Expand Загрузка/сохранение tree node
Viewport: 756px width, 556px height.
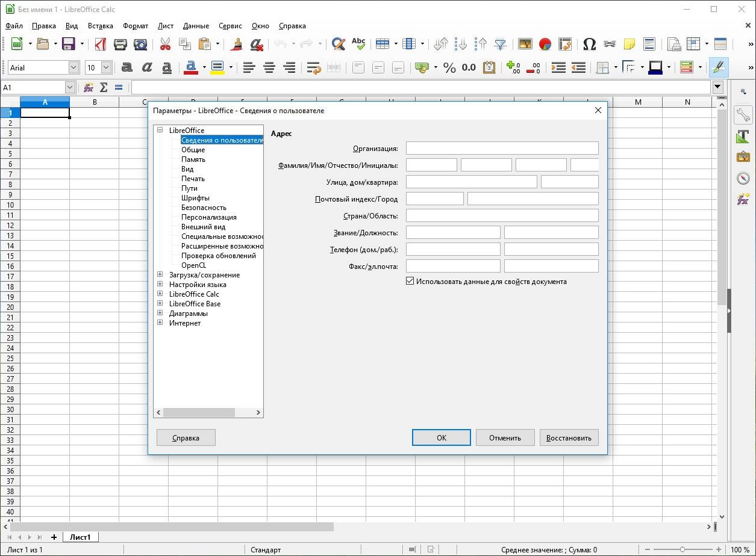point(160,274)
